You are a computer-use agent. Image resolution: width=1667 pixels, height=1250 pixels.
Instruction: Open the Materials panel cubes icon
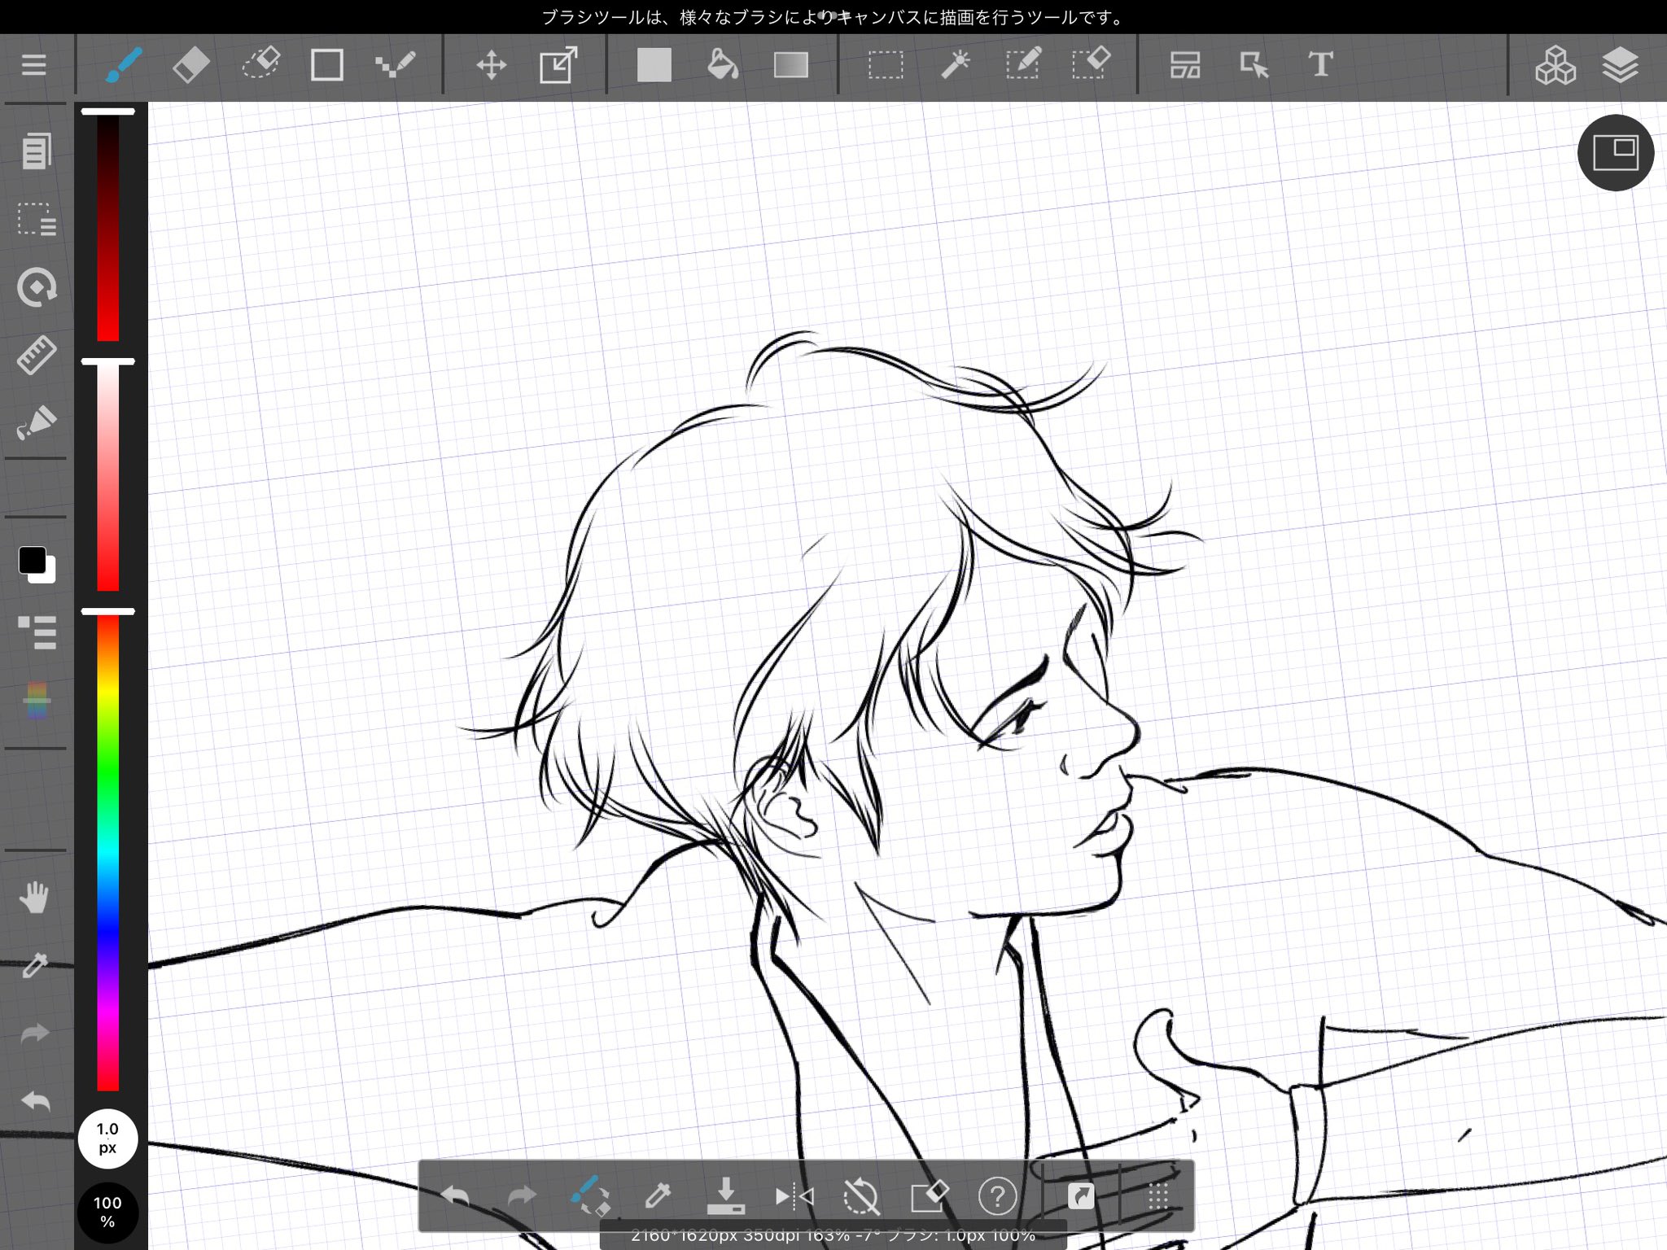click(1555, 64)
